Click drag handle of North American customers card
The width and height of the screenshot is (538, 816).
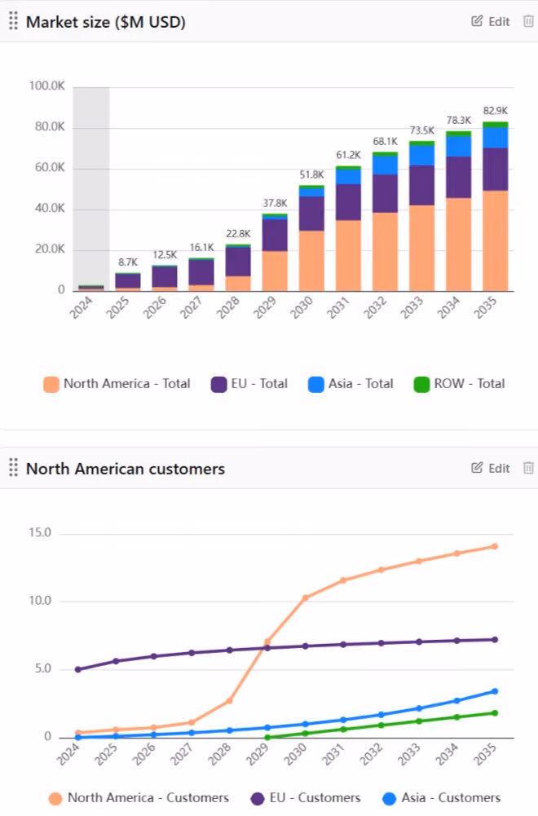click(14, 468)
